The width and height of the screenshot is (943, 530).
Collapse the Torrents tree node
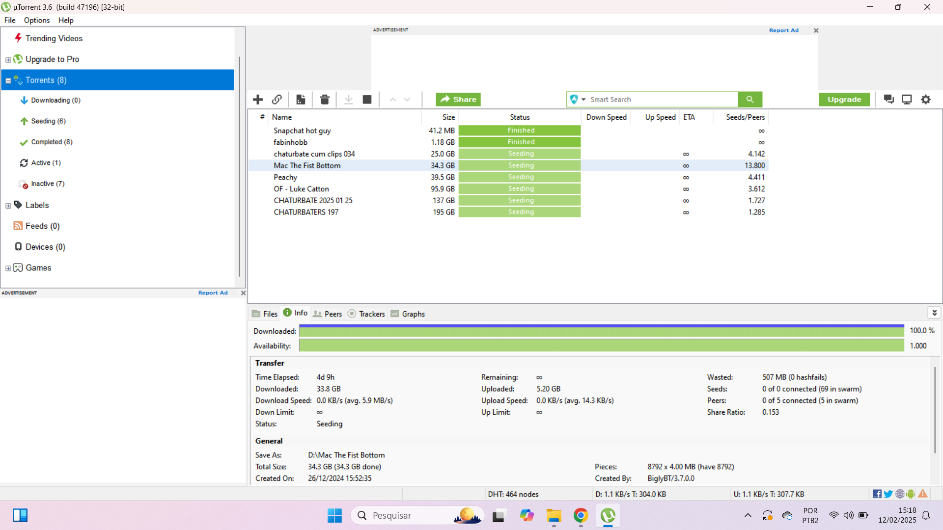click(x=8, y=80)
